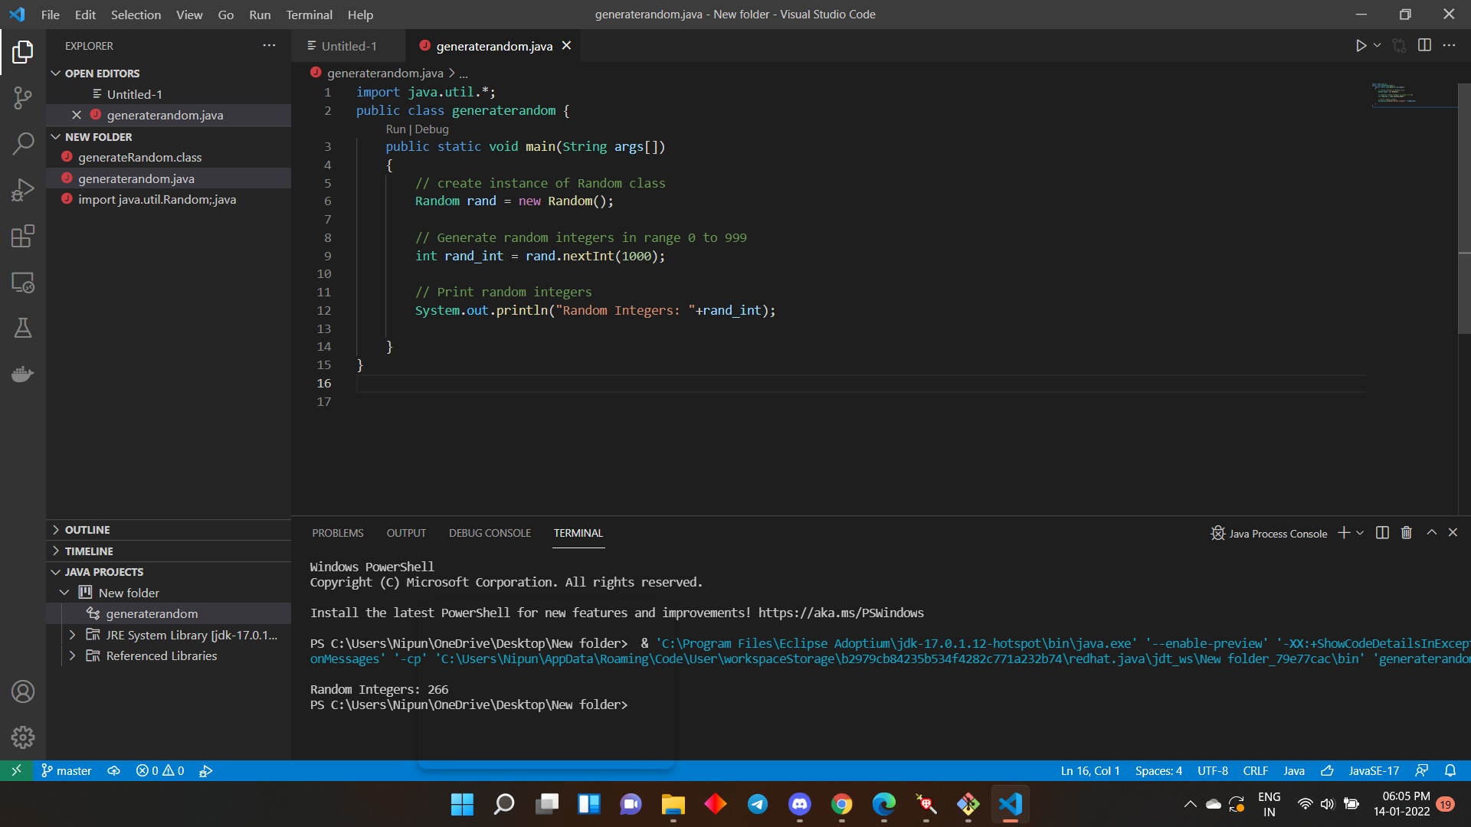Maximize the terminal panel size
The image size is (1471, 827).
click(x=1431, y=533)
